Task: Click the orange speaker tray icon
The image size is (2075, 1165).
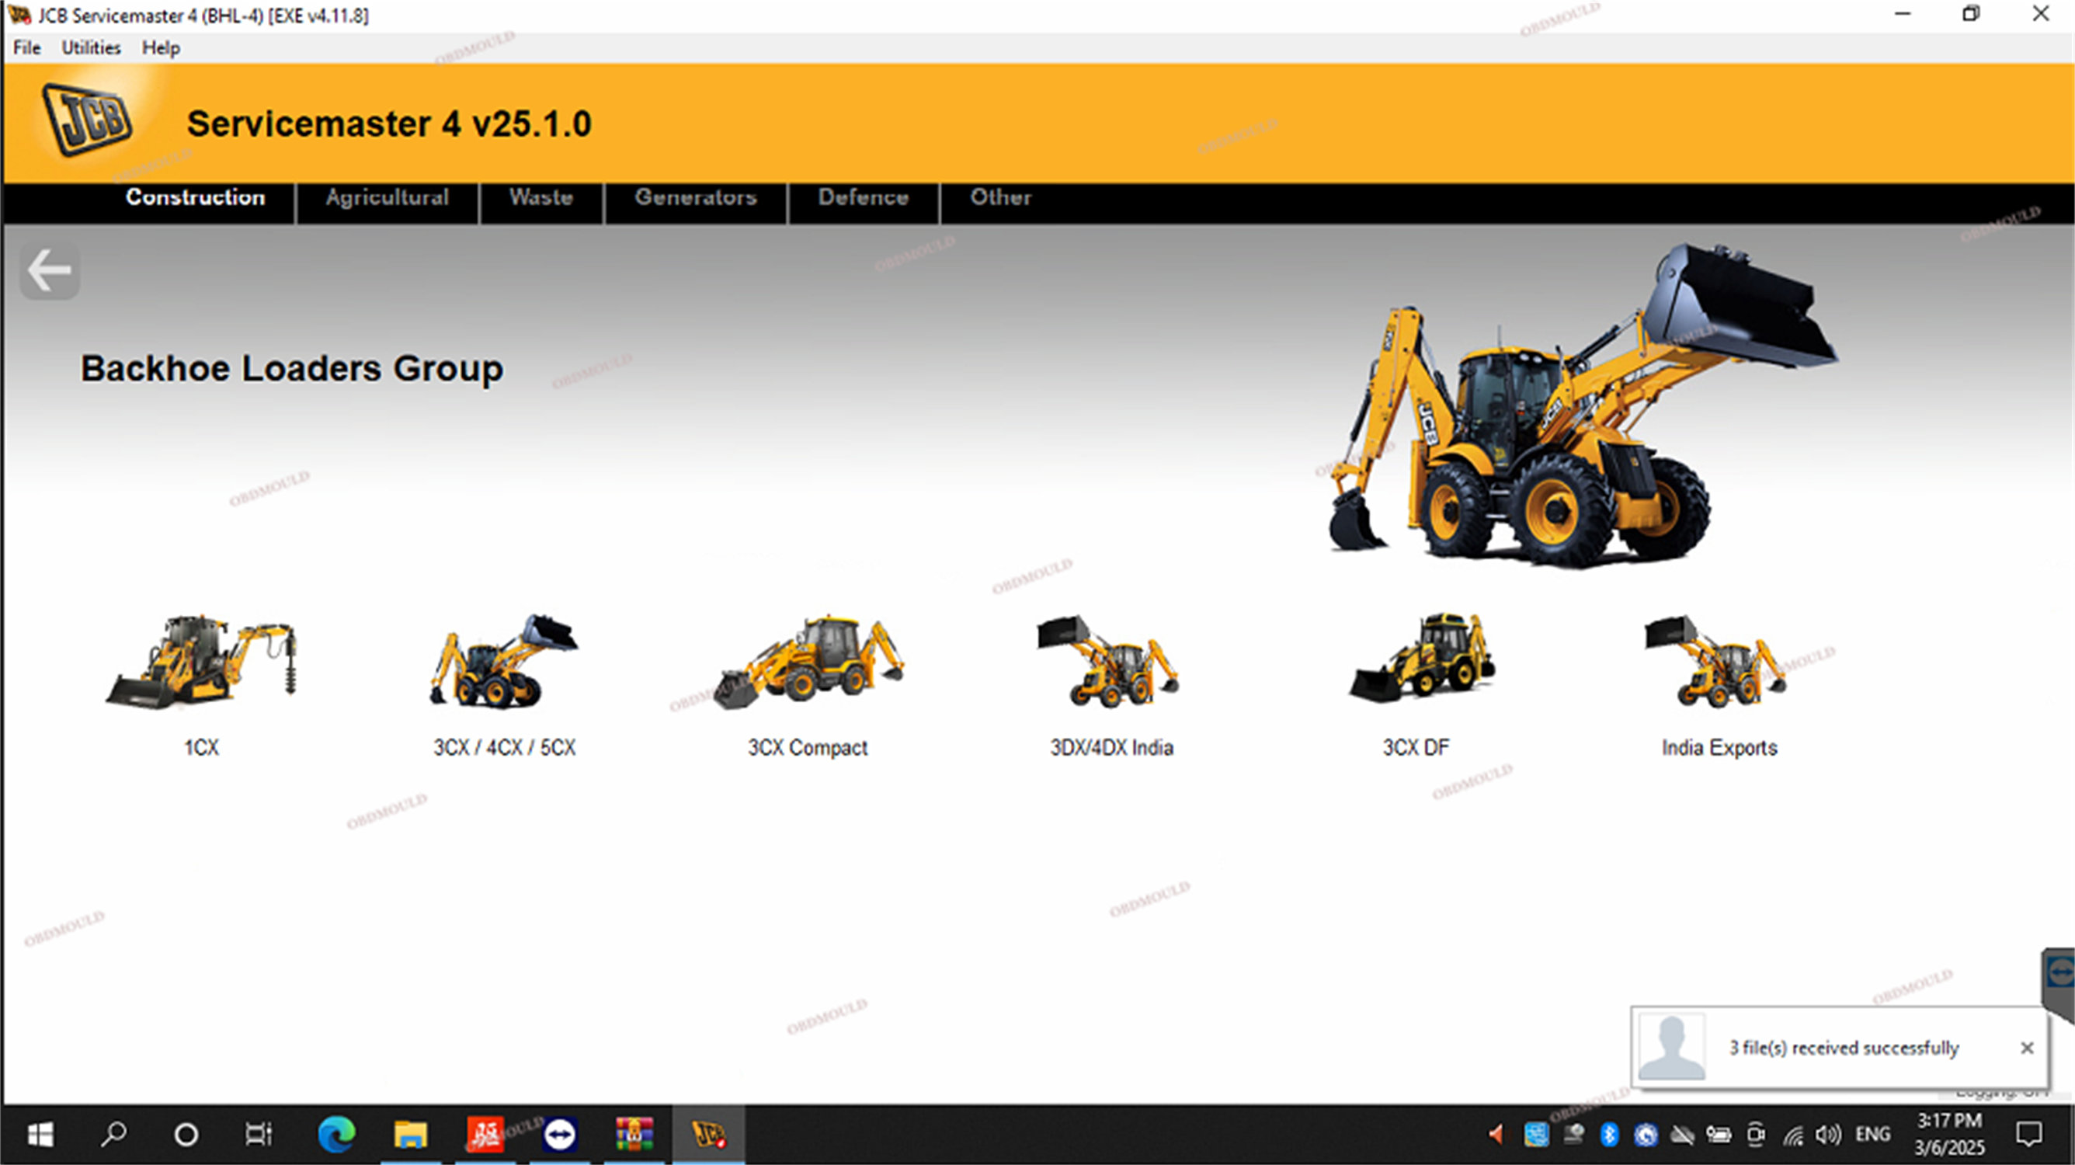Action: coord(1496,1135)
